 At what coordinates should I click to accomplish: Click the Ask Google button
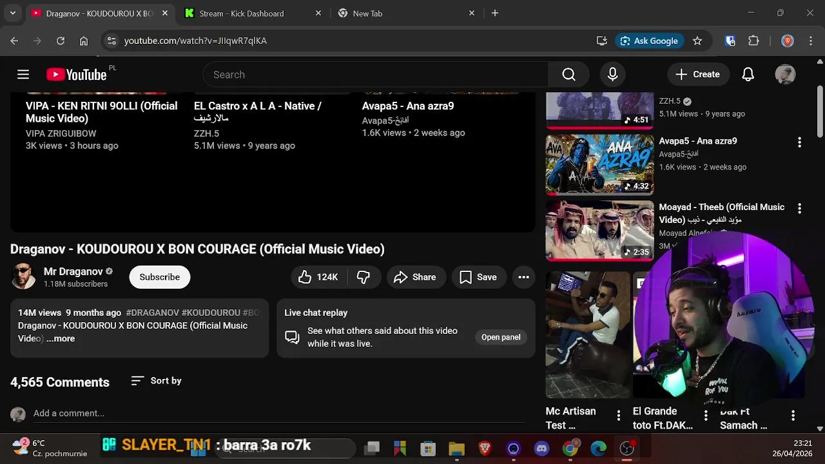tap(649, 41)
